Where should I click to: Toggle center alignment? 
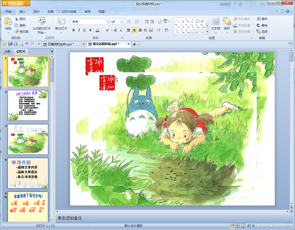134,30
